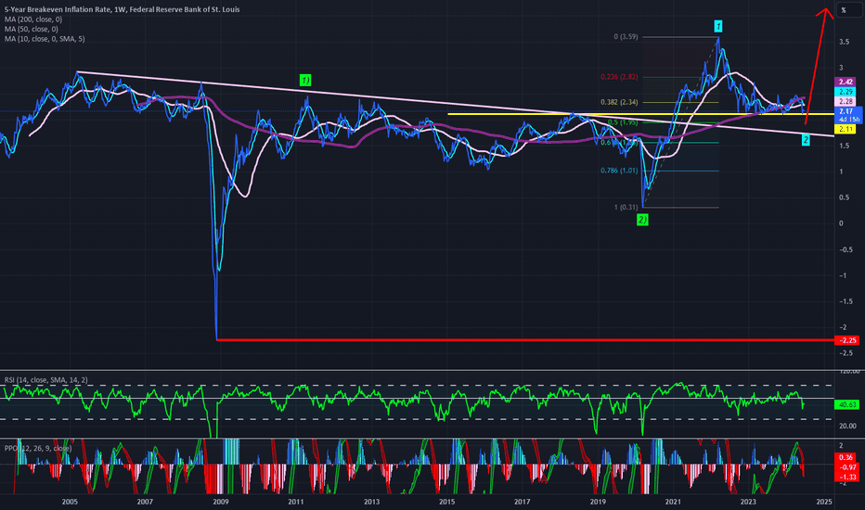Click the cyan 2.29 price tag

click(846, 92)
